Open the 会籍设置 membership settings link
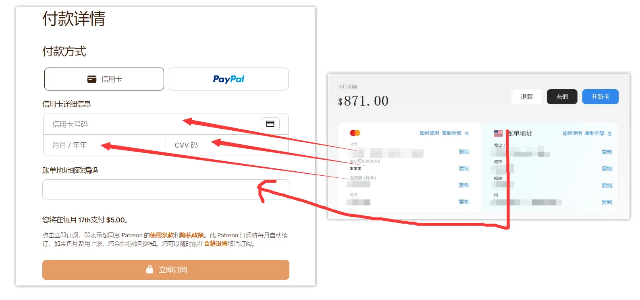Screen dimensions: 640x300 tap(216, 244)
